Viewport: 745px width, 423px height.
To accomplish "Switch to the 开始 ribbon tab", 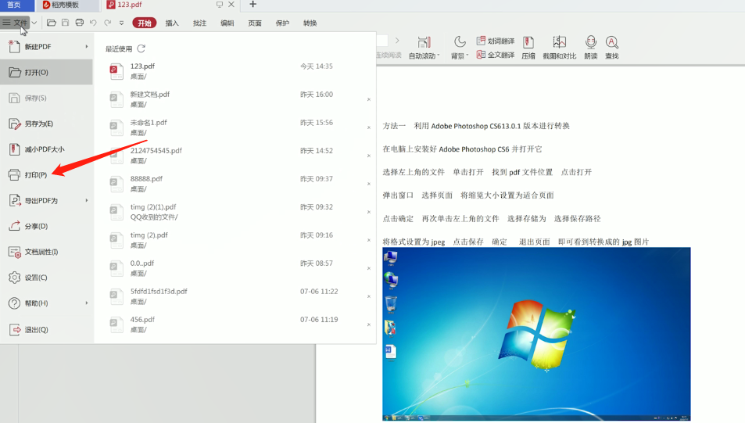I will (145, 23).
